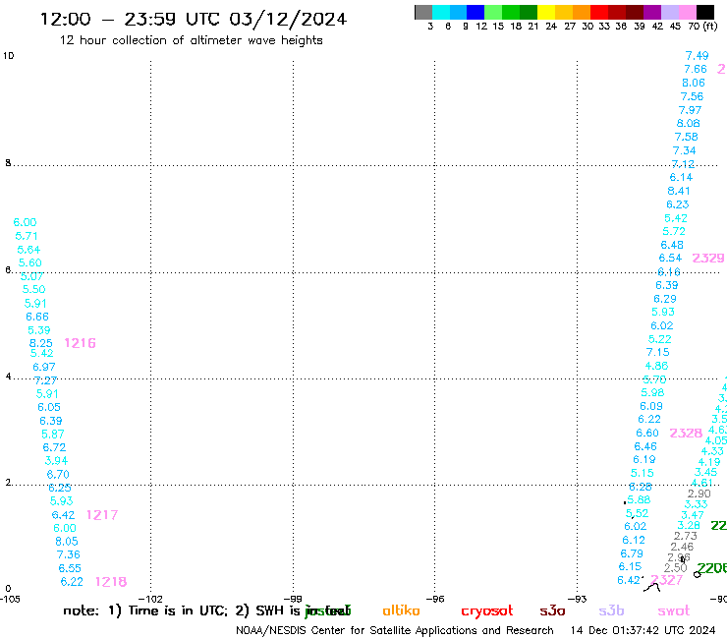The image size is (727, 639).
Task: Click the latitude axis label 8
Action: pos(8,163)
